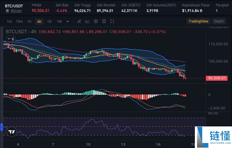The height and width of the screenshot is (148, 232).
Task: Select the 1m interval
Action: pyautogui.click(x=9, y=21)
